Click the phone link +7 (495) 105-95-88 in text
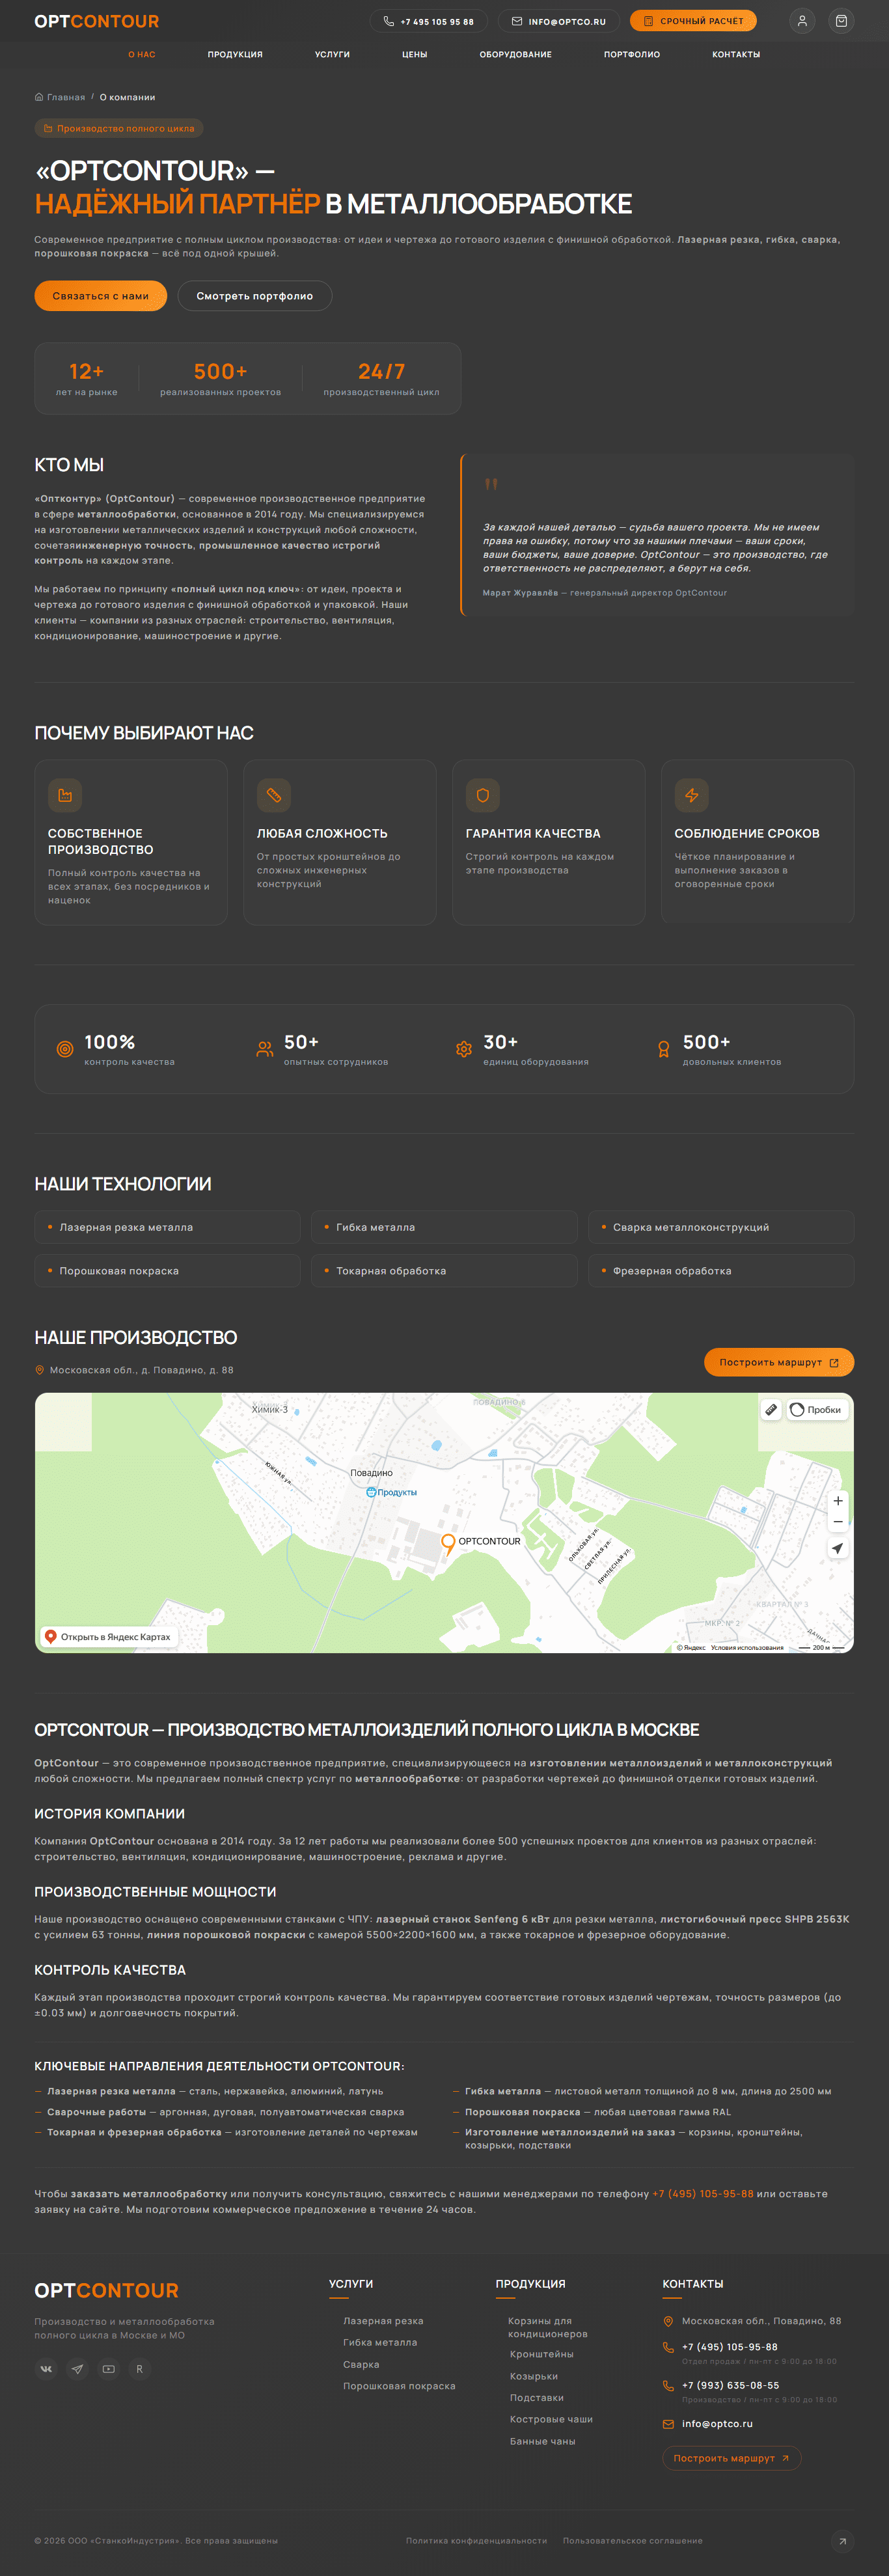This screenshot has height=2576, width=889. pos(703,2193)
